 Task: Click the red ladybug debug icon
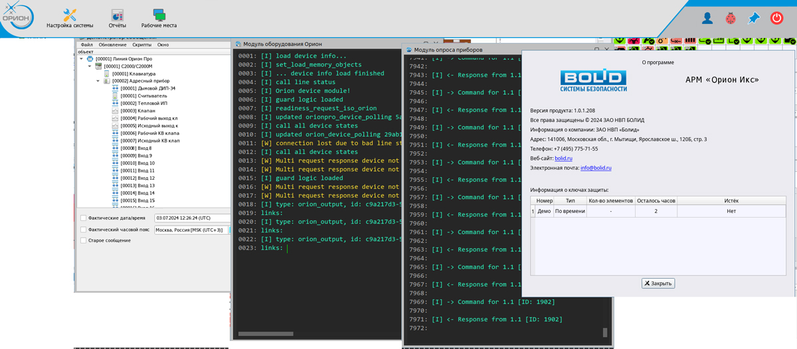click(731, 19)
